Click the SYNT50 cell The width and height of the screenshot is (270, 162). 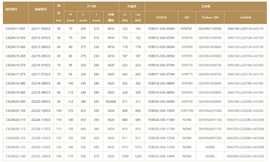point(186,29)
